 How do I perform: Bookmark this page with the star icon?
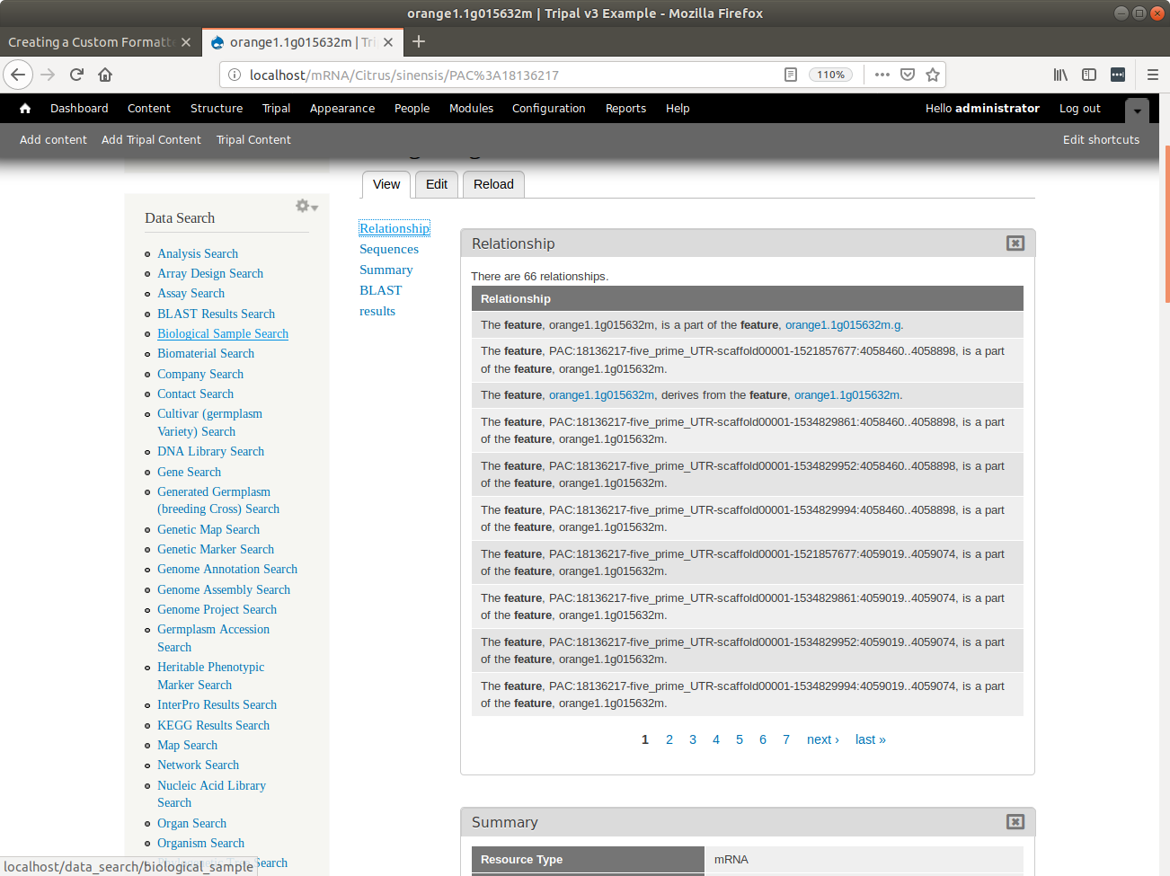(933, 75)
